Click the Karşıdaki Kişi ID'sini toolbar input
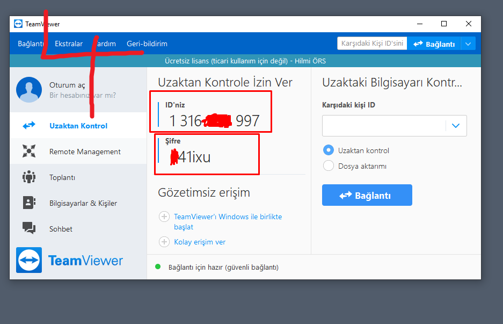 (x=372, y=44)
